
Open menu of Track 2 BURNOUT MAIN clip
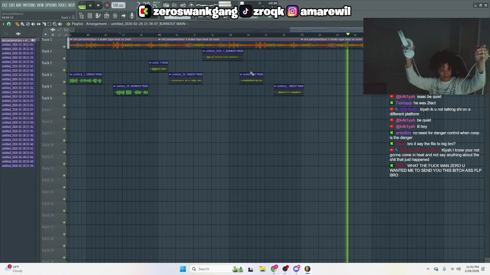tap(204, 51)
